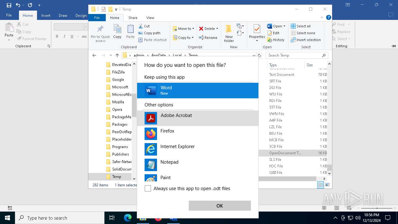Viewport: 398px width, 224px height.
Task: Click Rename in the Organize group
Action: (x=208, y=38)
